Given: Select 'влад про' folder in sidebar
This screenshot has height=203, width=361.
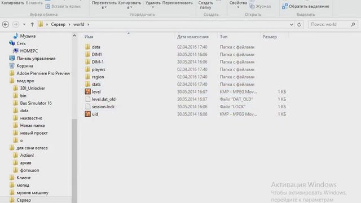Looking at the screenshot, I should tap(25, 81).
